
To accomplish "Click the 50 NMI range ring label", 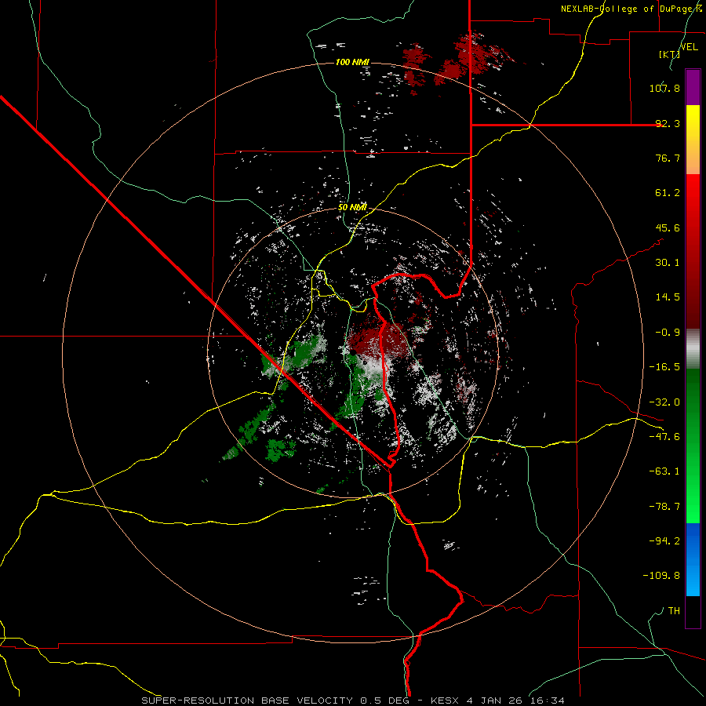I will (x=352, y=207).
